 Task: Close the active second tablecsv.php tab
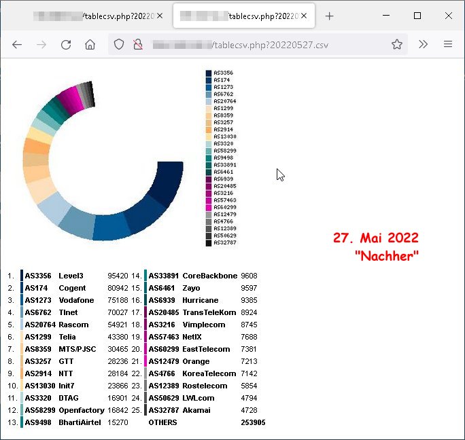[x=304, y=16]
